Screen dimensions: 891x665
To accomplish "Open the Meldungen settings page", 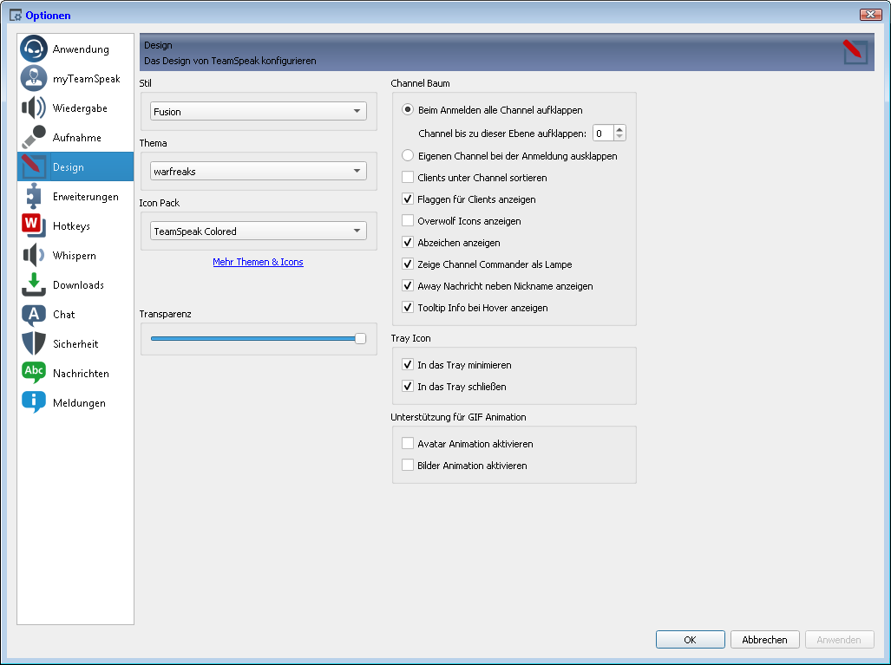I will click(75, 402).
